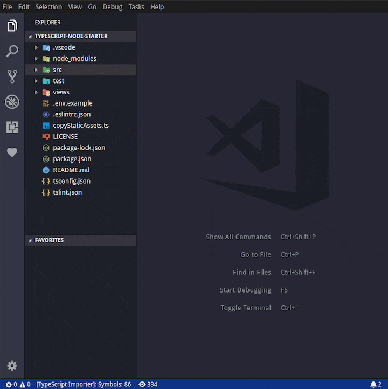Open the LICENSE file name

click(x=65, y=137)
